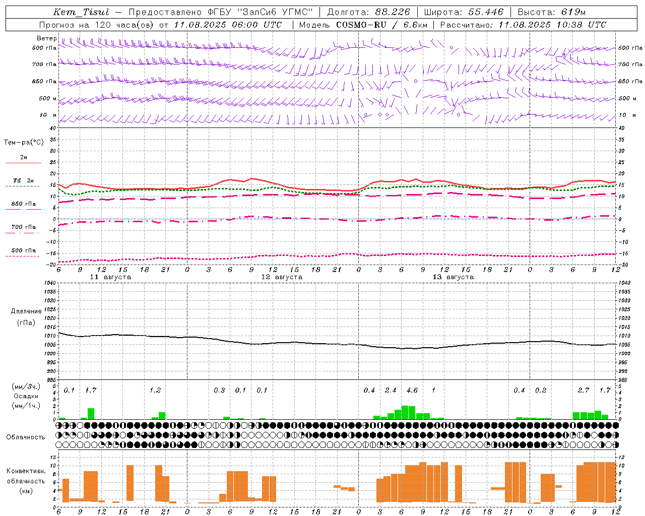Click the 0.3 precipitation value

219,390
